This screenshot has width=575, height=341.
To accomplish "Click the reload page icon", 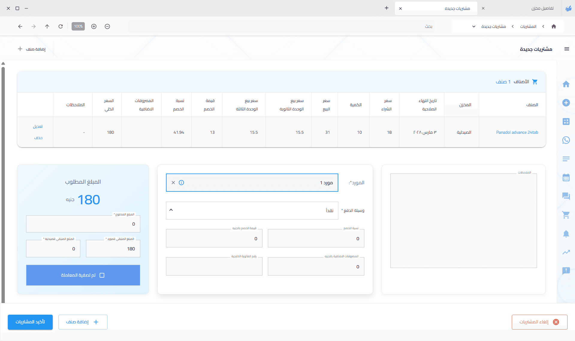I will tap(61, 26).
